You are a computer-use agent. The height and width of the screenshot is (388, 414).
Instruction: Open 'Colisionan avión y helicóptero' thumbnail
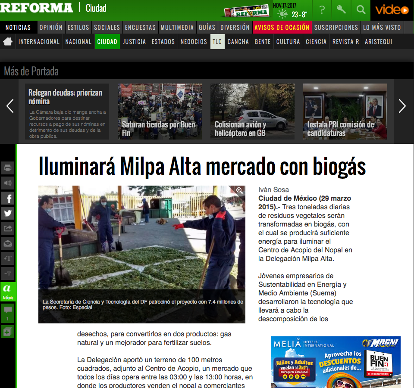[x=252, y=112]
